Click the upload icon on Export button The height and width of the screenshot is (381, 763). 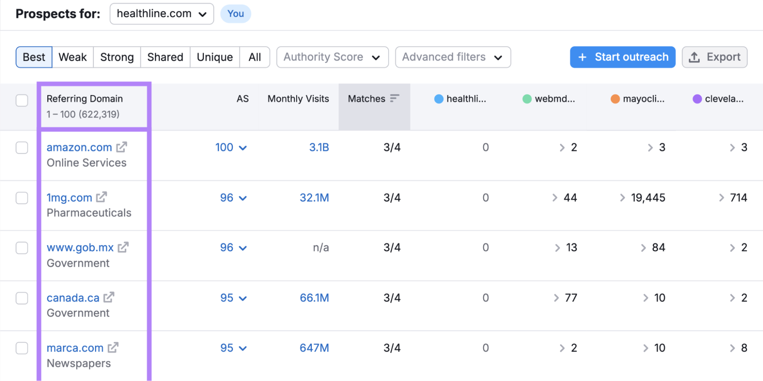pyautogui.click(x=694, y=57)
